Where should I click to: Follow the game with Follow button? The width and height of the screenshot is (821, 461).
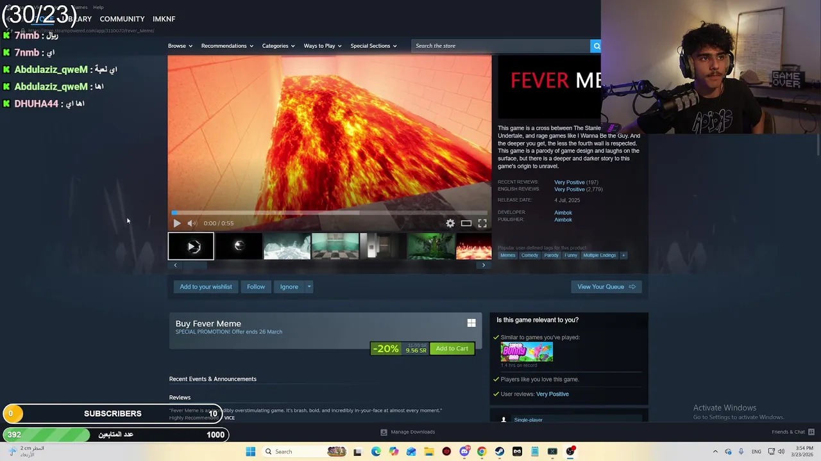[256, 286]
